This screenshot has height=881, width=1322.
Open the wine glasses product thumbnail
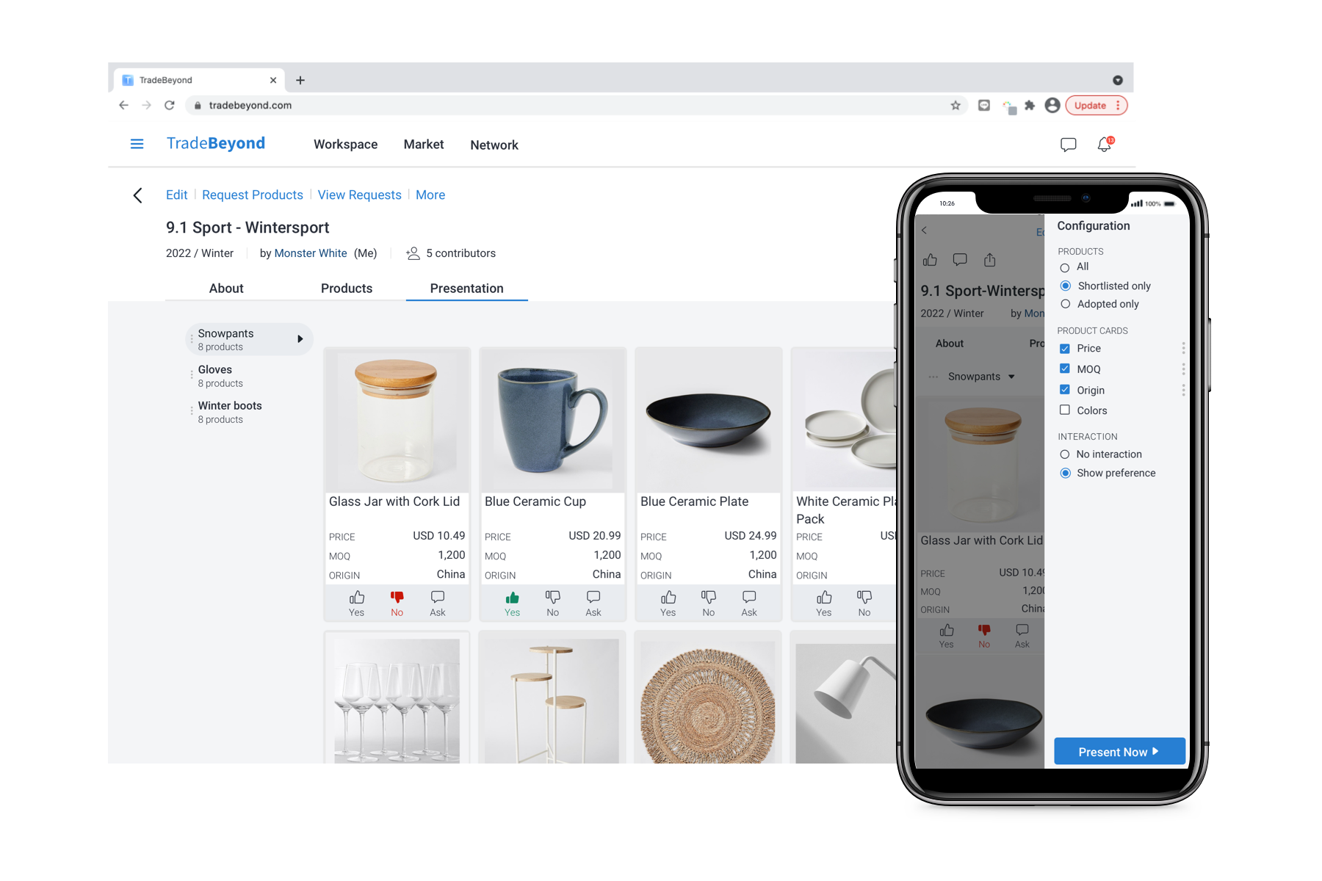397,700
